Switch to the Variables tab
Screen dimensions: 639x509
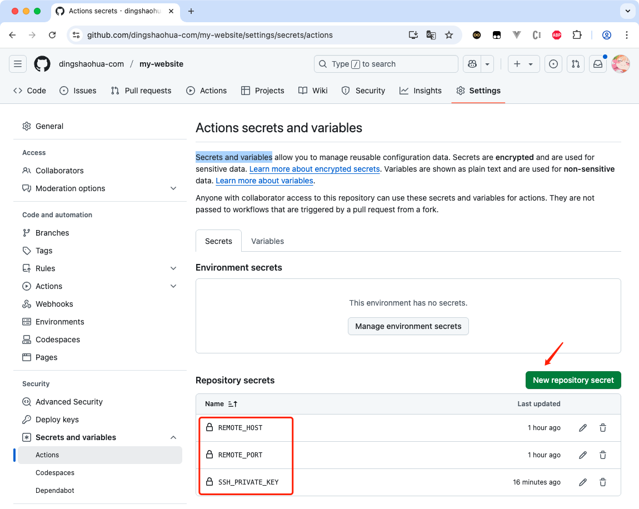click(267, 241)
